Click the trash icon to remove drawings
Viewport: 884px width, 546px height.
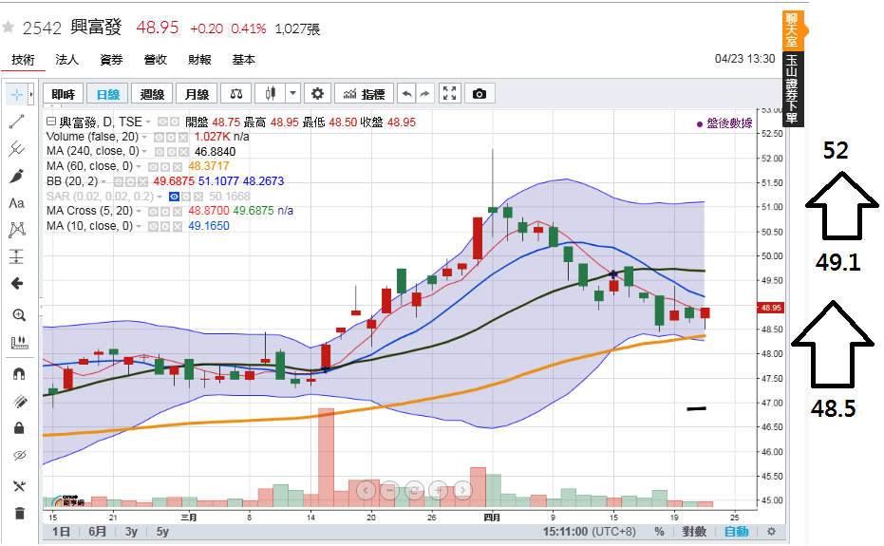click(x=19, y=513)
